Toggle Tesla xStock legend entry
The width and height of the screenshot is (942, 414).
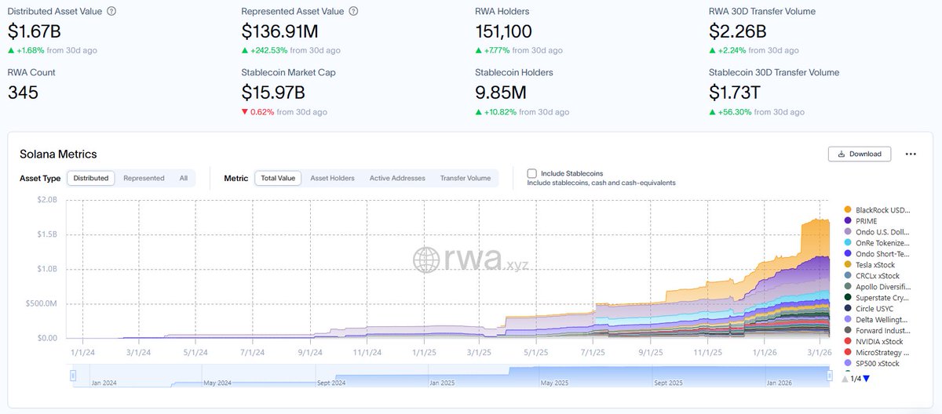click(x=870, y=265)
